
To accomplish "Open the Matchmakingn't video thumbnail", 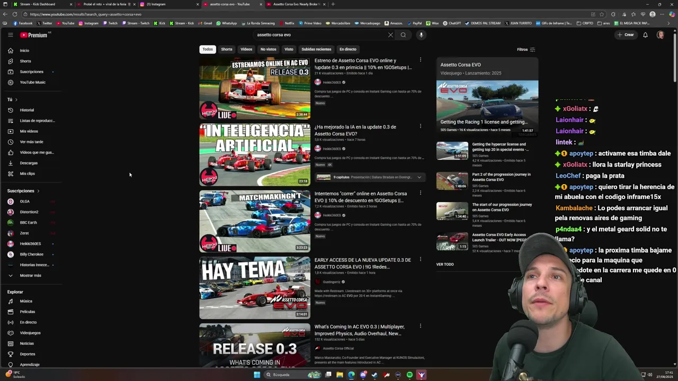I will [x=255, y=222].
